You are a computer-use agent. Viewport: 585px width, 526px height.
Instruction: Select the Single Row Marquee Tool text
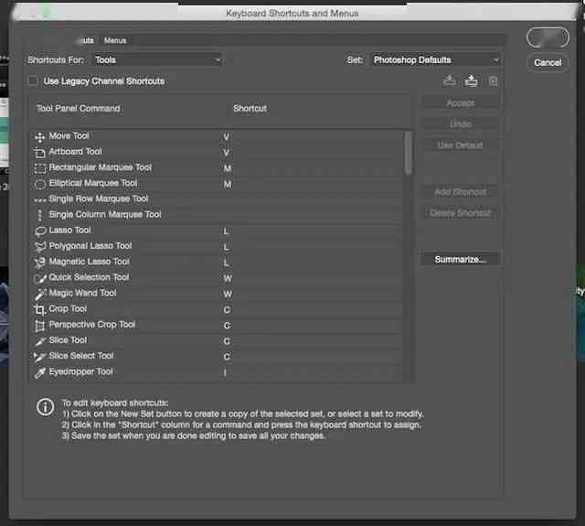tap(99, 199)
